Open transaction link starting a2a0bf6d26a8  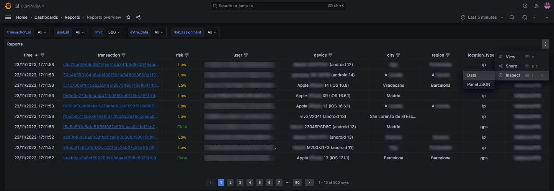coord(111,137)
